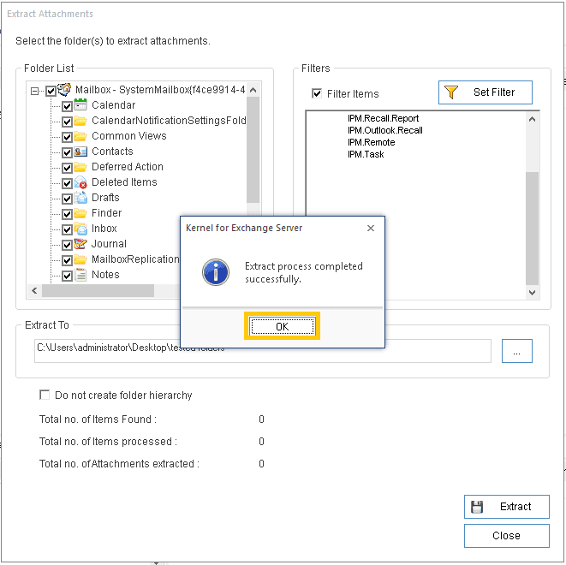Uncheck the Contacts checkbox
The width and height of the screenshot is (566, 565).
click(x=67, y=152)
